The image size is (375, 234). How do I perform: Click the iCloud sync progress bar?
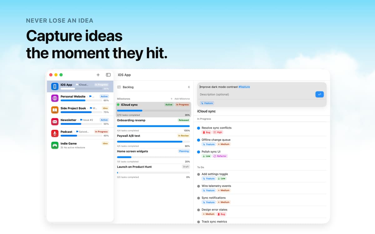tap(153, 110)
